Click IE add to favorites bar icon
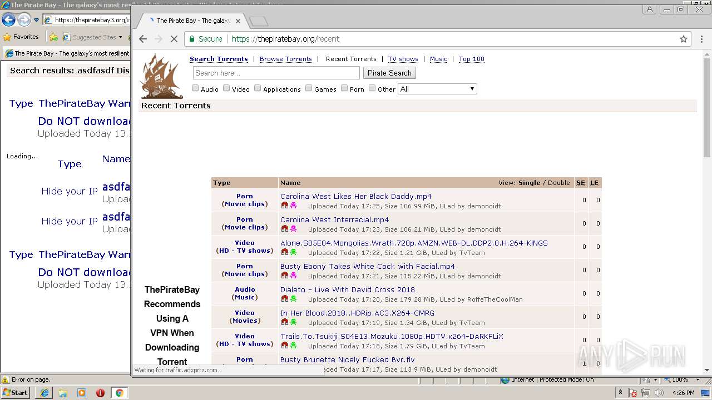Screen dimensions: 712x400 click(53, 37)
